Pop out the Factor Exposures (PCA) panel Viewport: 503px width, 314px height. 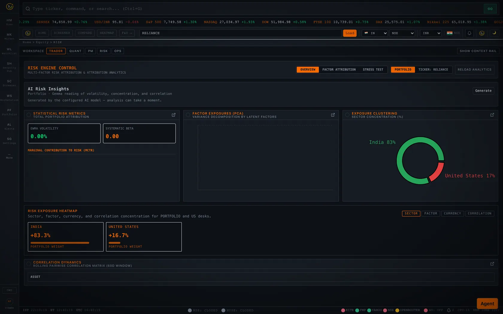click(333, 115)
